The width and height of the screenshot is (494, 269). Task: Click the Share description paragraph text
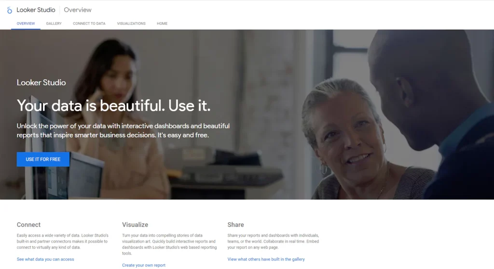[273, 242]
